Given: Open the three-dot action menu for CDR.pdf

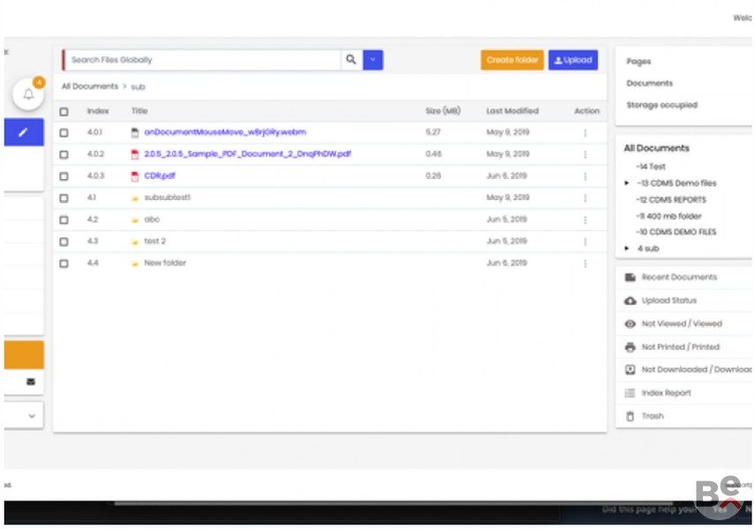Looking at the screenshot, I should click(x=586, y=176).
